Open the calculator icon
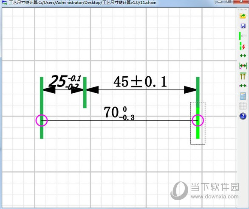The width and height of the screenshot is (249, 209). (x=243, y=96)
